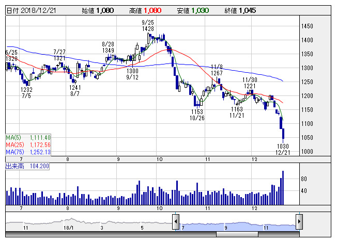This screenshot has width=337, height=242.
Task: Click the 高値 high price value in red
Action: 152,10
